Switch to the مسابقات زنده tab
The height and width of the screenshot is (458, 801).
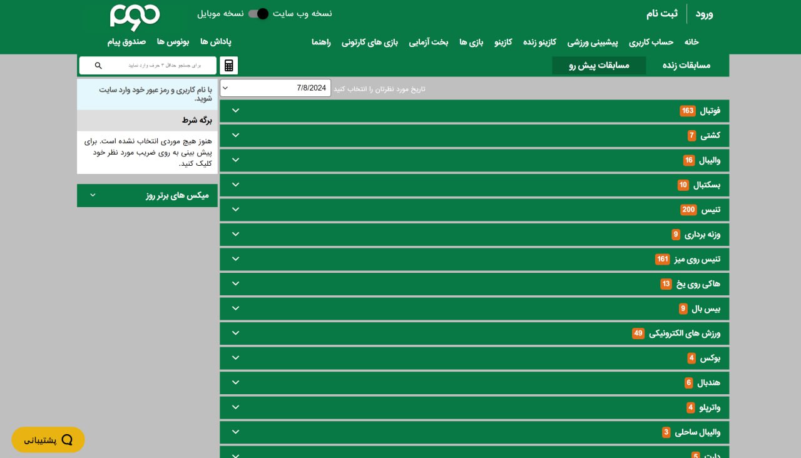point(686,65)
